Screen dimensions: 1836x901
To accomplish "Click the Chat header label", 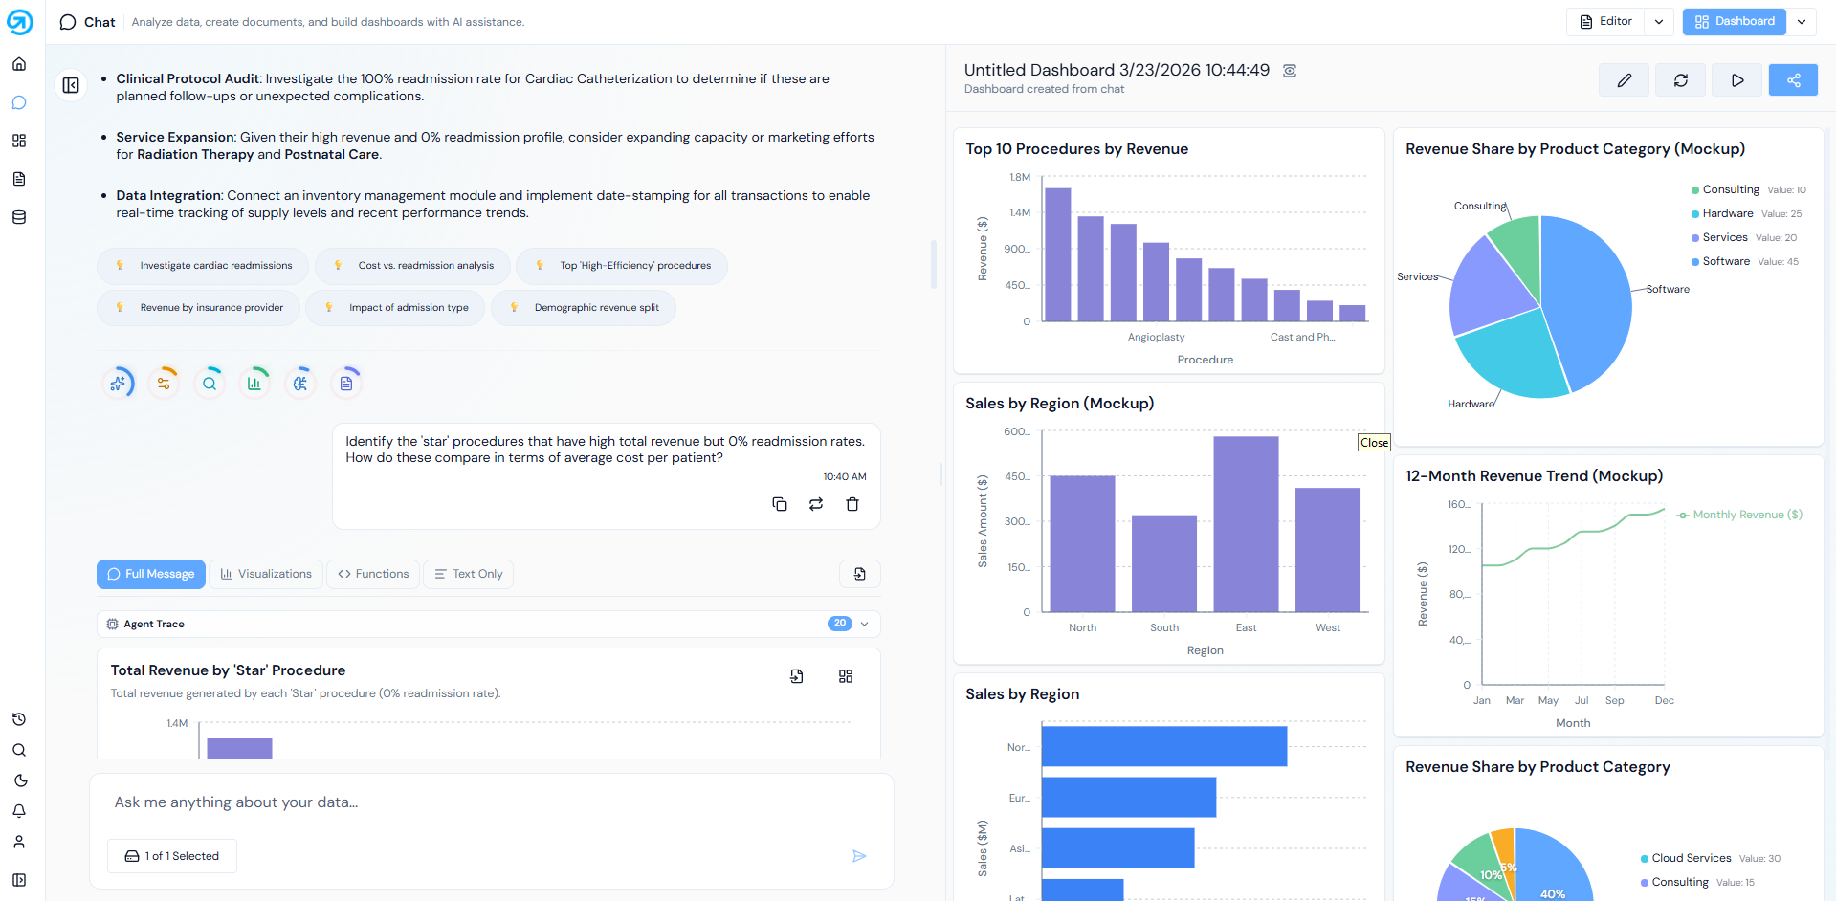I will click(100, 22).
